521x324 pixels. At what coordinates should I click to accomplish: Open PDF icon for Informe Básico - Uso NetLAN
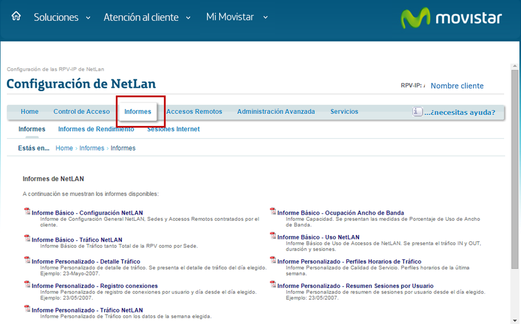(272, 237)
